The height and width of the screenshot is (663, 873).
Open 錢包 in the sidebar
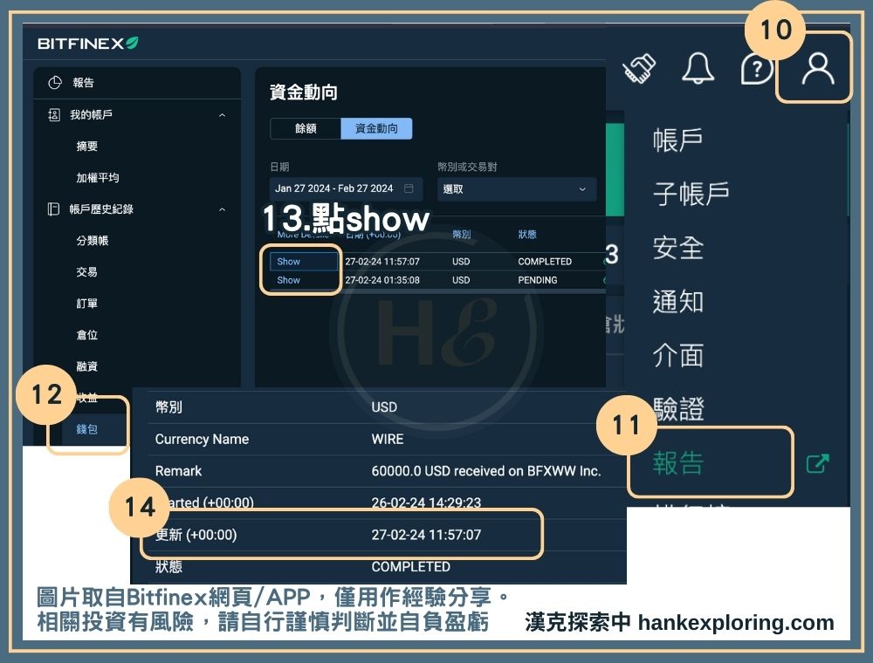pos(86,429)
